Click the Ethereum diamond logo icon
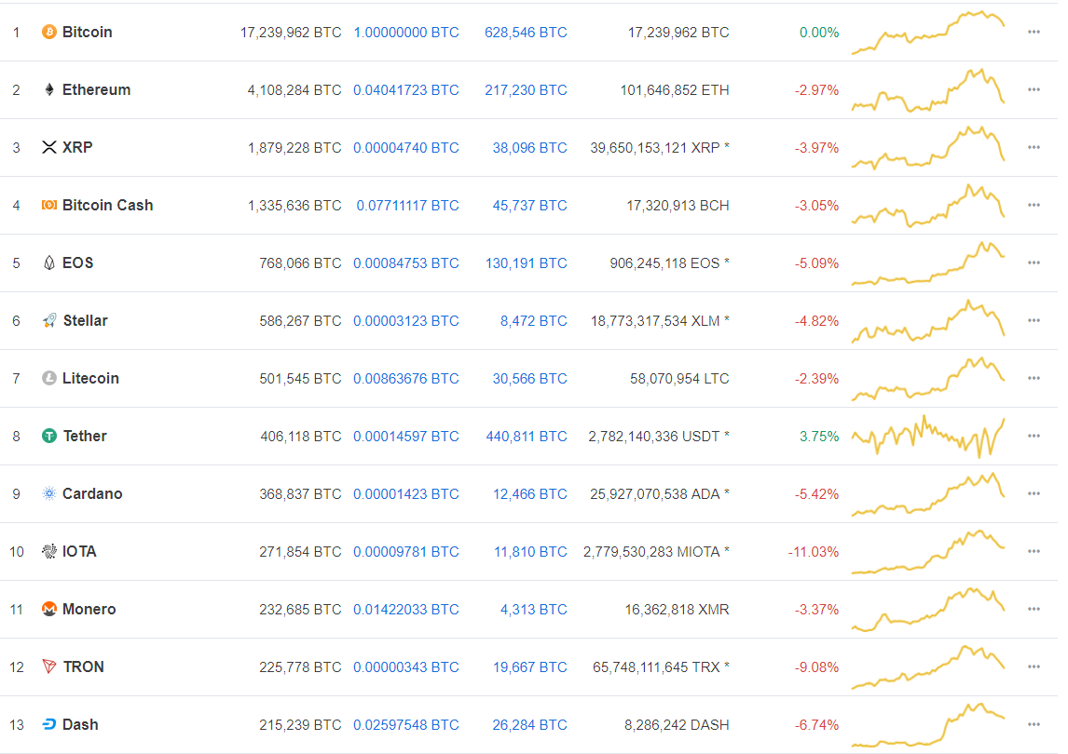This screenshot has width=1068, height=754. [x=49, y=89]
